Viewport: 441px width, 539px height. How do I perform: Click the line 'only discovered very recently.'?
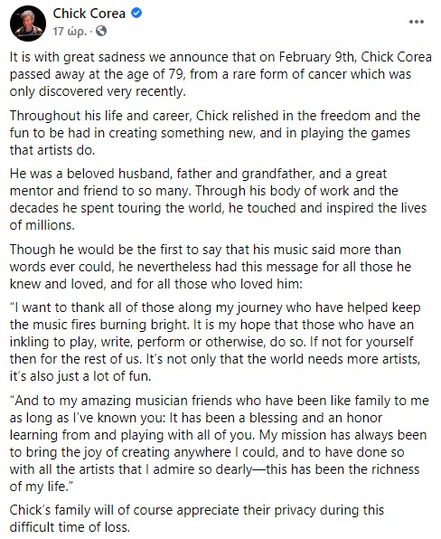point(98,91)
